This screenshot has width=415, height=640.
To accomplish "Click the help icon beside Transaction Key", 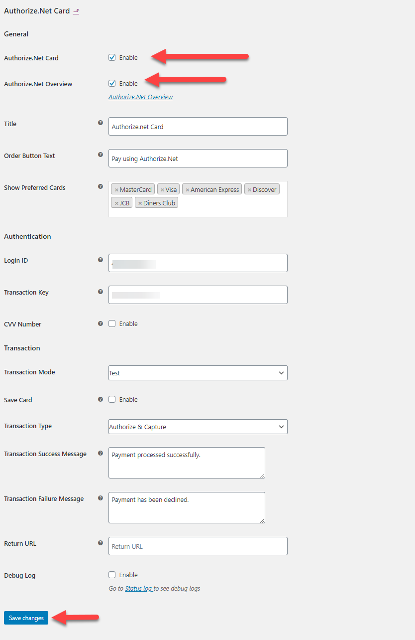I will [101, 291].
